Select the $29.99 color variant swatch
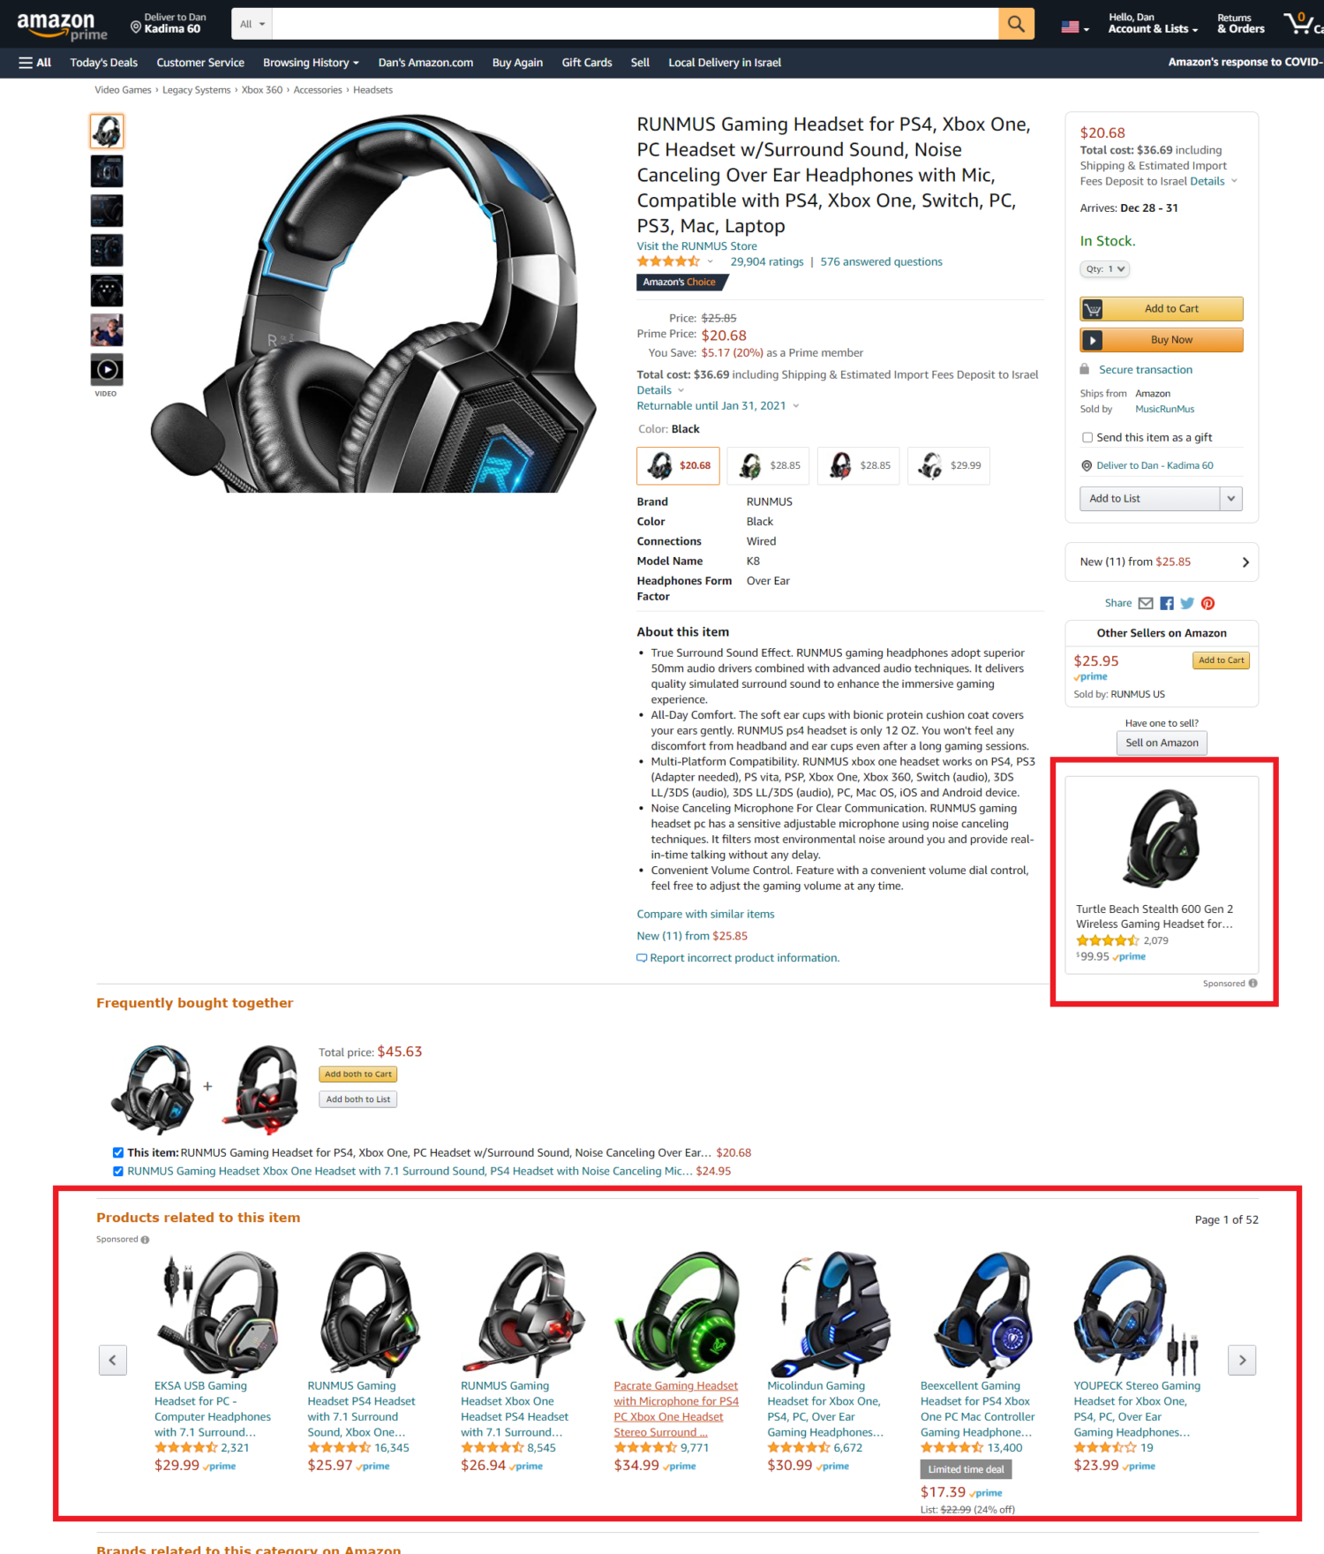 point(949,465)
